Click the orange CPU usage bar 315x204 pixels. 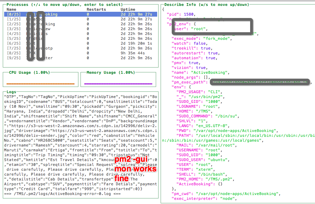click(40, 84)
